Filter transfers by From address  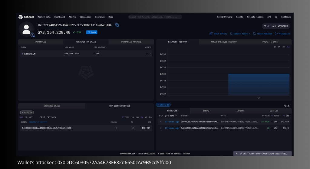(x=182, y=116)
